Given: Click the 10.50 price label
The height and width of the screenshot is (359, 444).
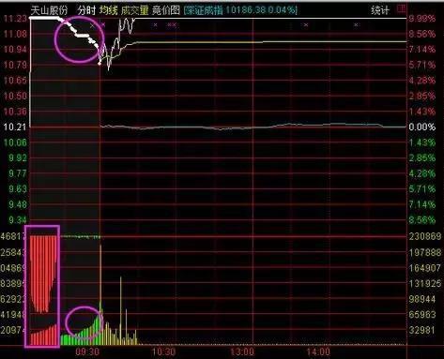Looking at the screenshot, I should click(x=15, y=96).
